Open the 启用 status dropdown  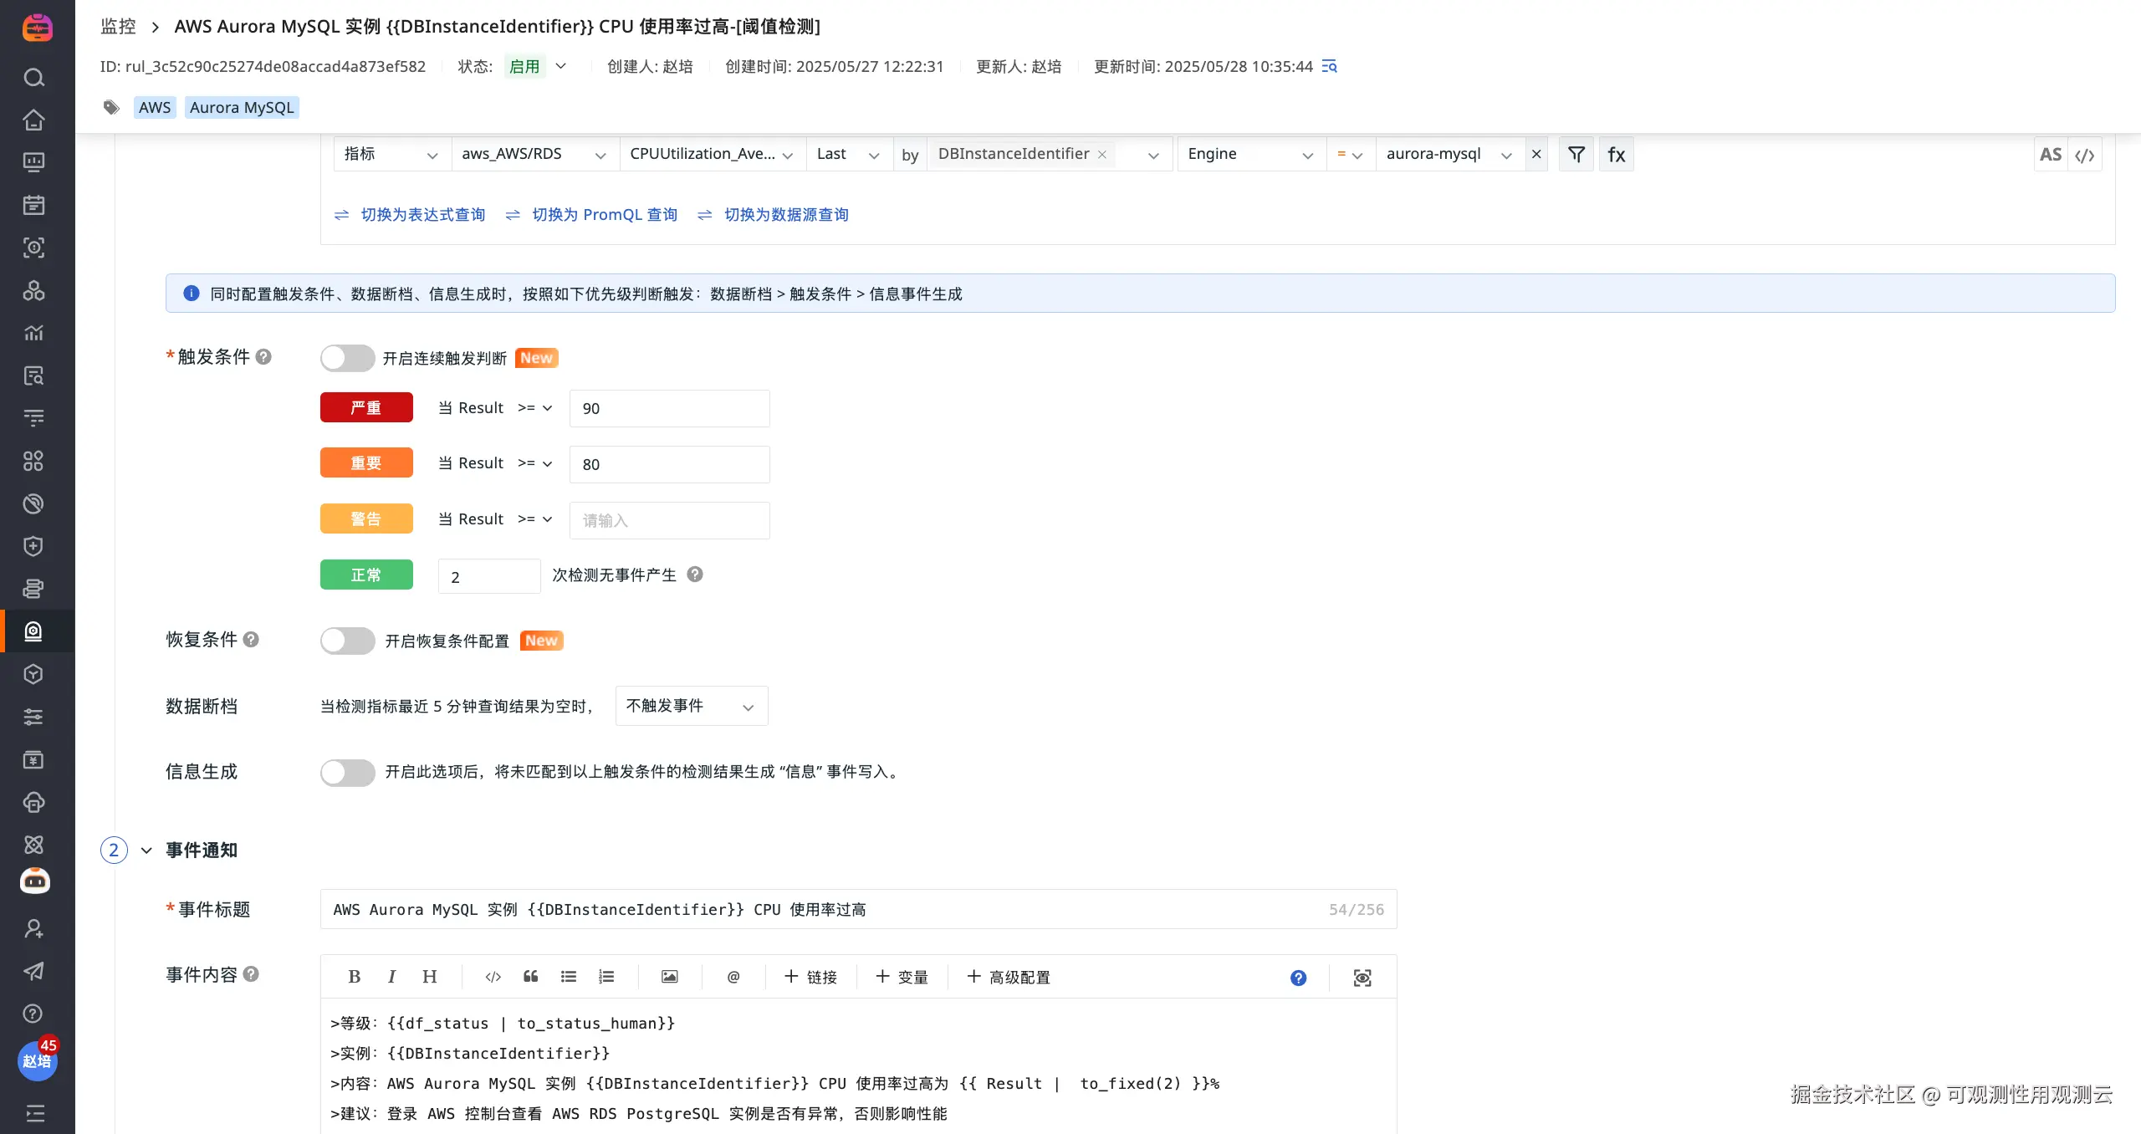538,66
